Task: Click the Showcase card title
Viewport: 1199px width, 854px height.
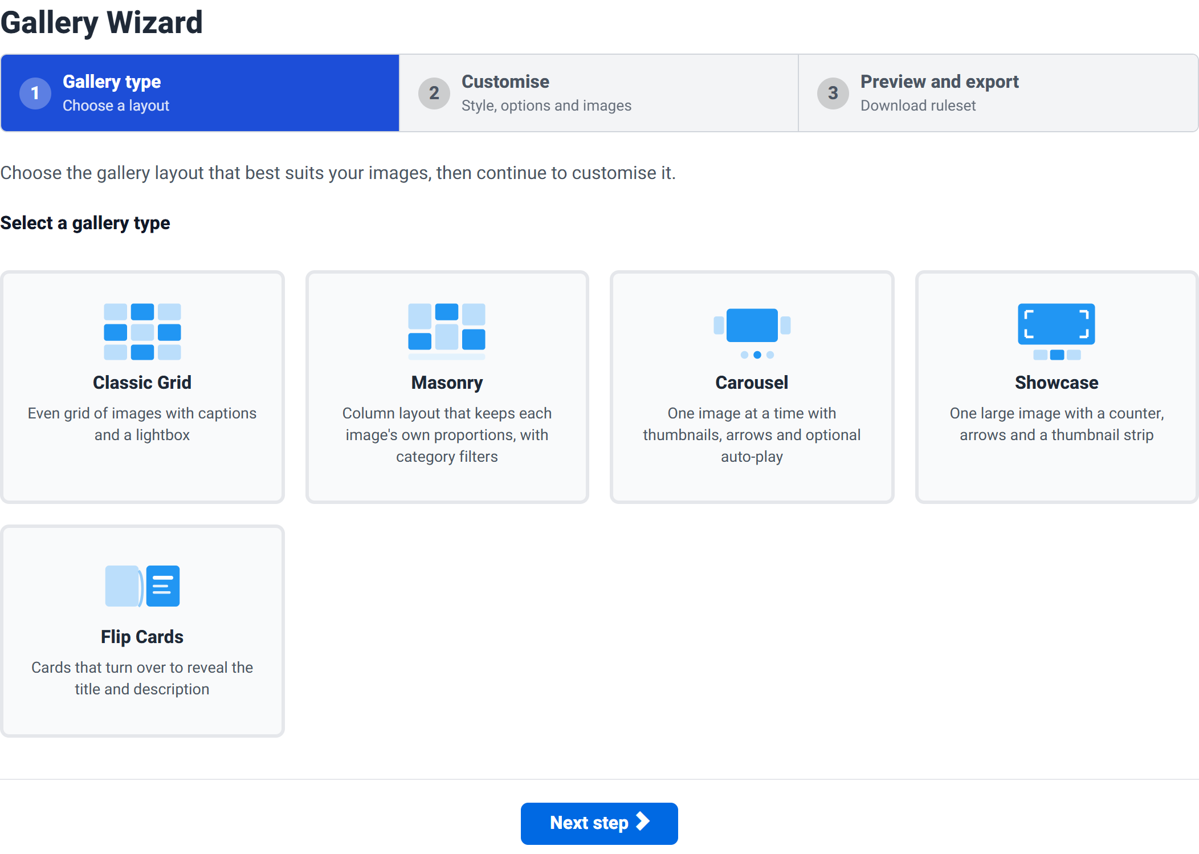Action: click(1057, 383)
